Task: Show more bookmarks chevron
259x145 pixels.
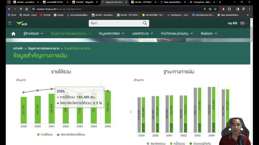Action: (248, 15)
